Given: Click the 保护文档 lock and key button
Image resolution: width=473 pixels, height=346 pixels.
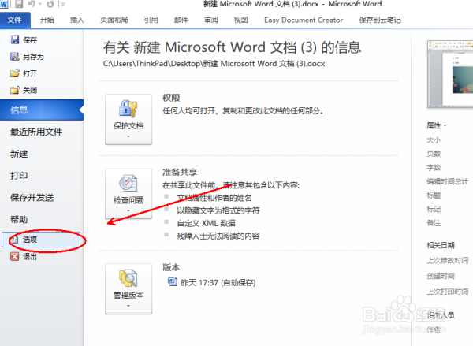Looking at the screenshot, I should click(128, 119).
